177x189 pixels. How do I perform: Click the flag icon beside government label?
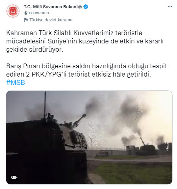tap(26, 20)
